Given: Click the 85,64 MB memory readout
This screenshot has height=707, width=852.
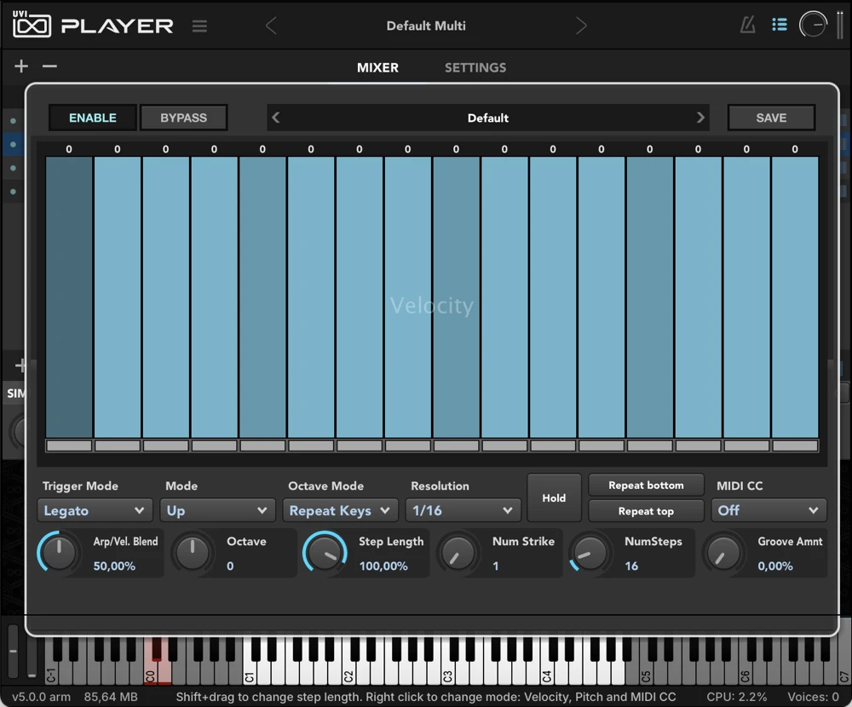Looking at the screenshot, I should tap(111, 697).
